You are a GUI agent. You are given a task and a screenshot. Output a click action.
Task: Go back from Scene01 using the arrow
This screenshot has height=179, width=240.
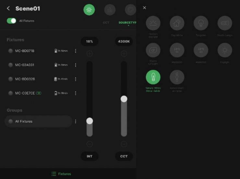pos(8,8)
